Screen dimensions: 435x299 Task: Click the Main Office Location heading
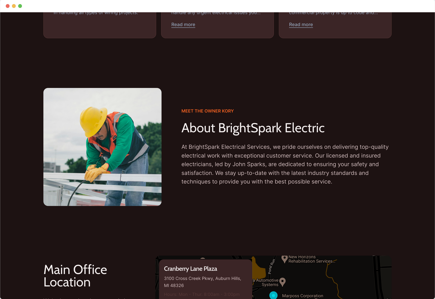pos(75,276)
